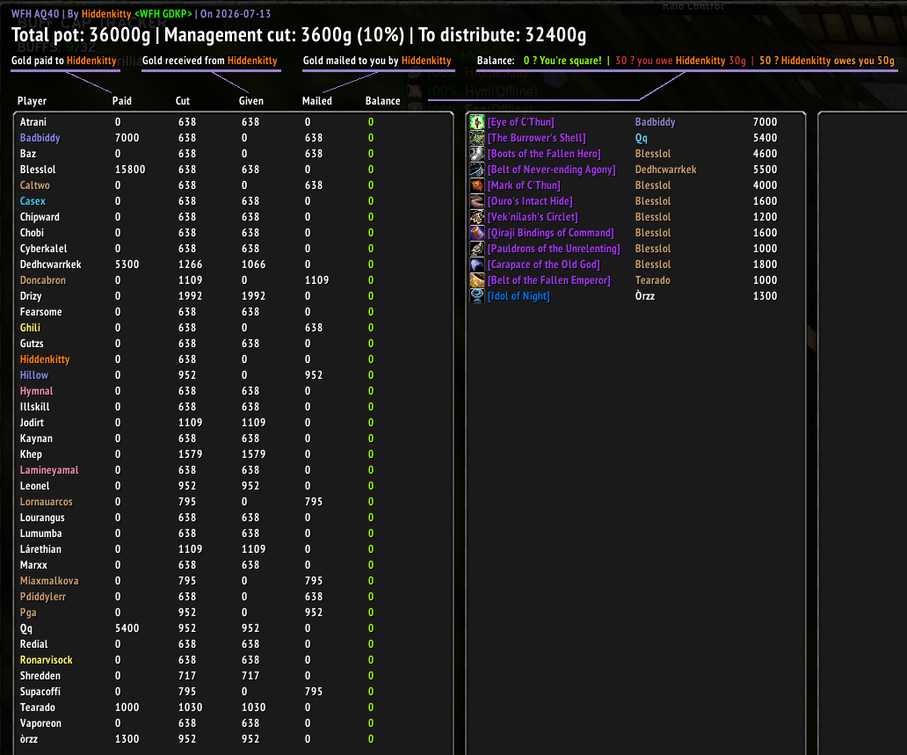This screenshot has height=755, width=907.
Task: Click the Mark of C'Thun icon
Action: click(x=476, y=185)
